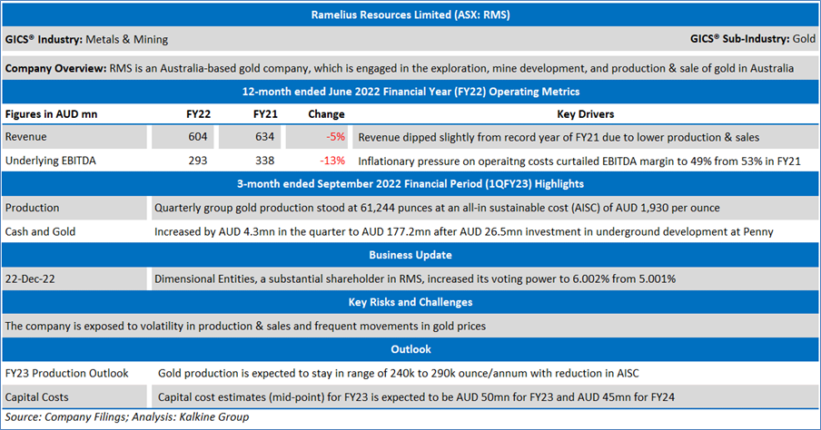Click the FY22 Operating Metrics header bar
821x430 pixels.
coord(410,92)
